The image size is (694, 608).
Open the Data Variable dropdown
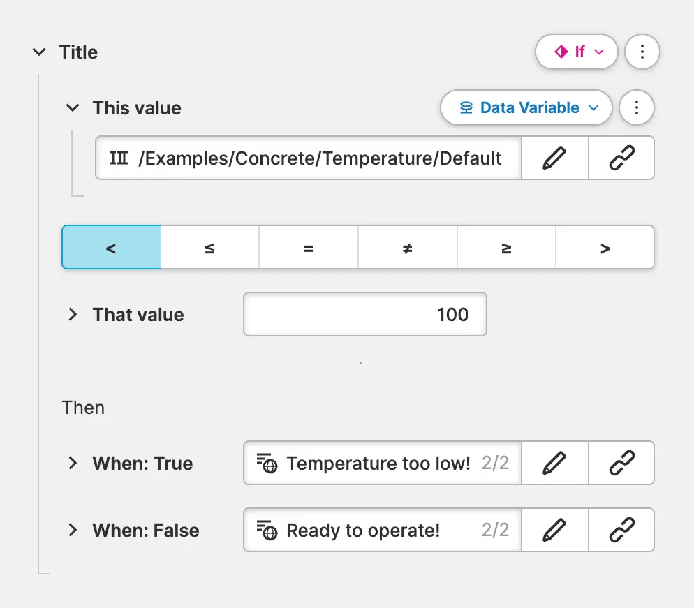pos(526,108)
